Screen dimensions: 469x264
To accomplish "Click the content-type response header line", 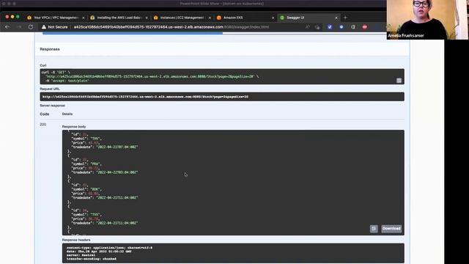I will pos(109,248).
